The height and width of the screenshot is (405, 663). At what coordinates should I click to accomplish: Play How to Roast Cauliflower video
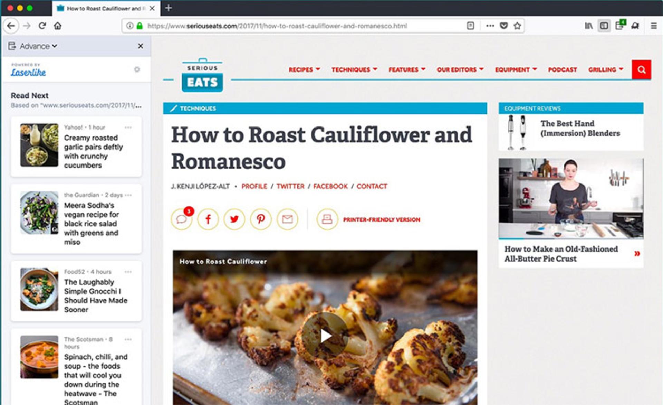point(325,336)
